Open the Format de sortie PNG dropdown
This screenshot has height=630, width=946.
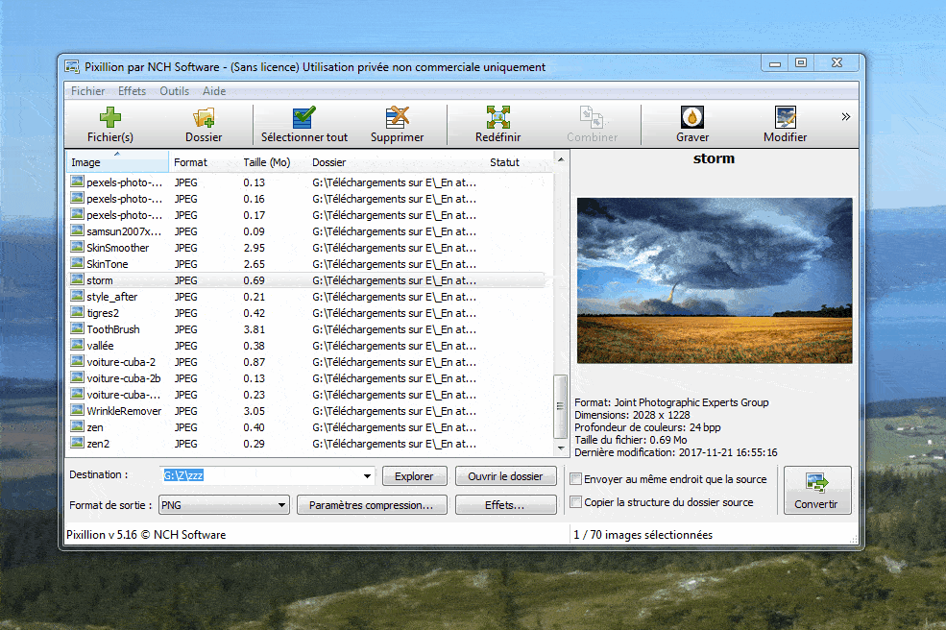click(224, 505)
